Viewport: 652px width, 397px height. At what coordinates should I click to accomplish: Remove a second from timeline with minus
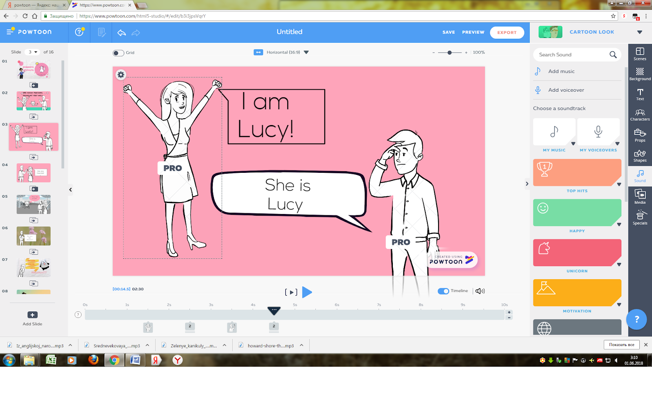[x=509, y=318]
